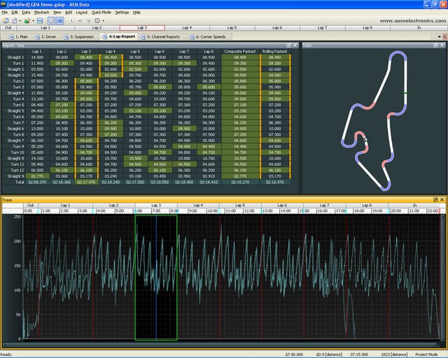
Task: Open the Quick Mode menu
Action: click(101, 13)
